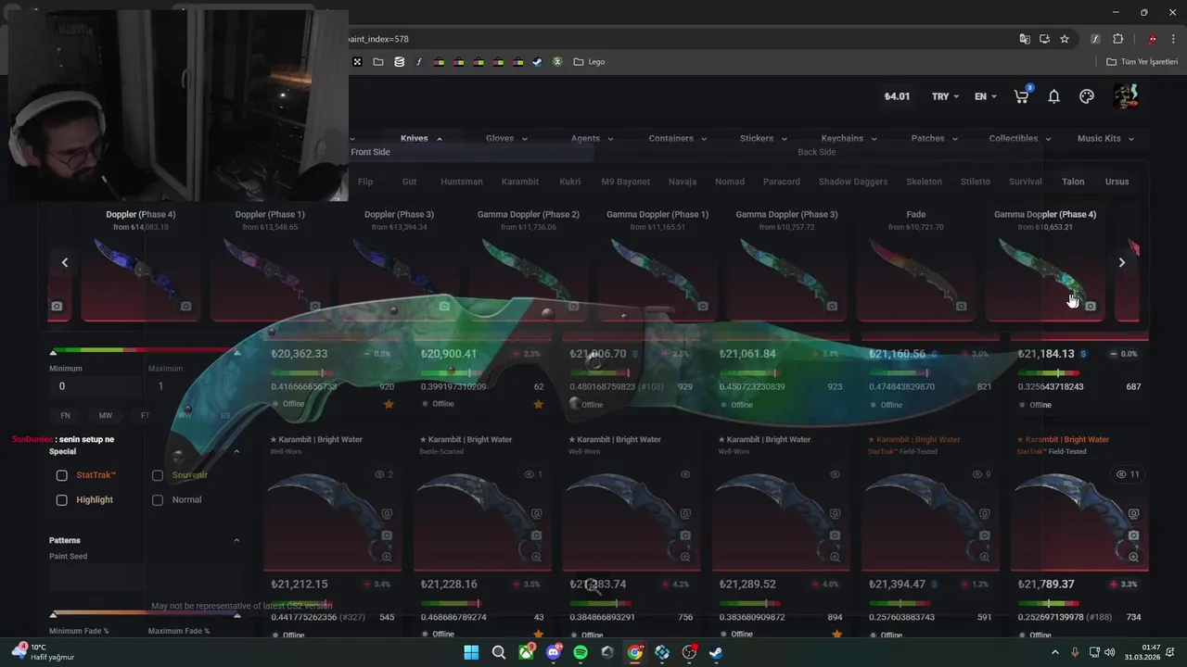Toggle views eye on the ₺21,789.37 Karambit
The width and height of the screenshot is (1187, 667).
pos(1121,474)
